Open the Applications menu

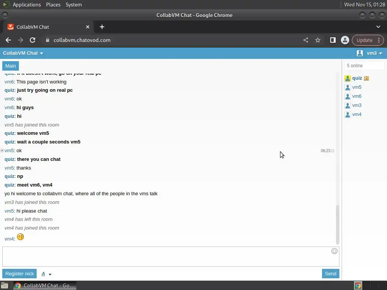pyautogui.click(x=27, y=5)
